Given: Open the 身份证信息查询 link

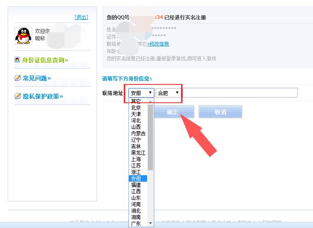Looking at the screenshot, I should 45,60.
